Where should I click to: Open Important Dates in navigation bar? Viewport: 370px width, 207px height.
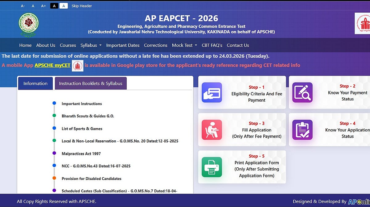[123, 45]
